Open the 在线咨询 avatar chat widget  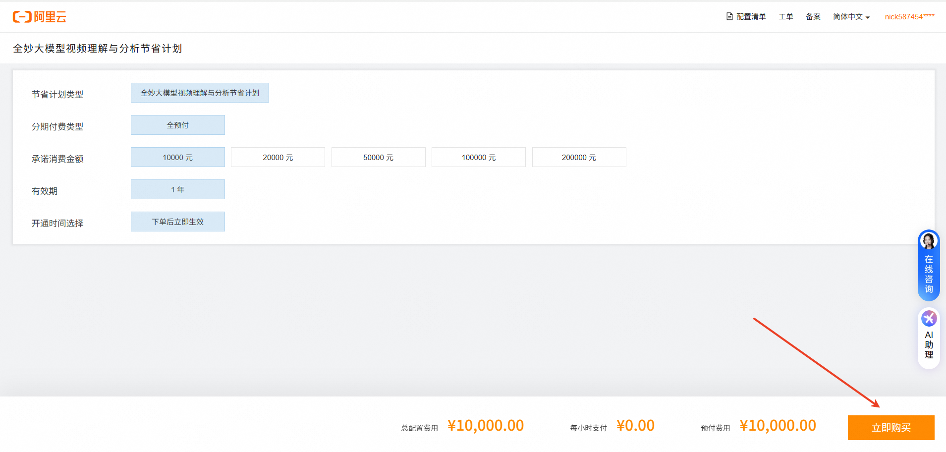tap(929, 265)
